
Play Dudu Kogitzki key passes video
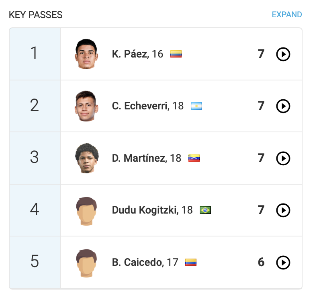(x=283, y=210)
